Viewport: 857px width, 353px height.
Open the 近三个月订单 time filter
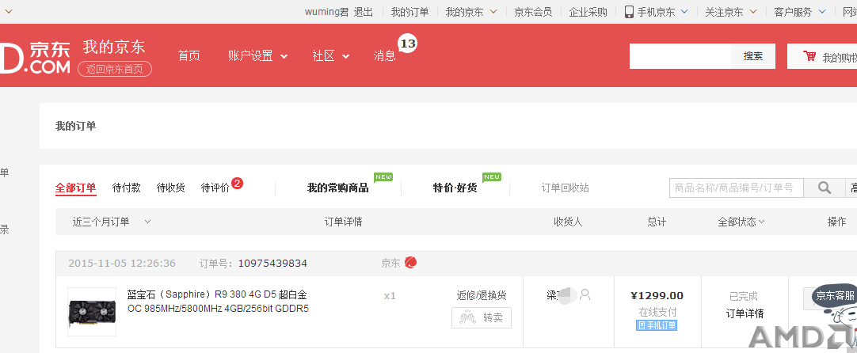coord(112,222)
